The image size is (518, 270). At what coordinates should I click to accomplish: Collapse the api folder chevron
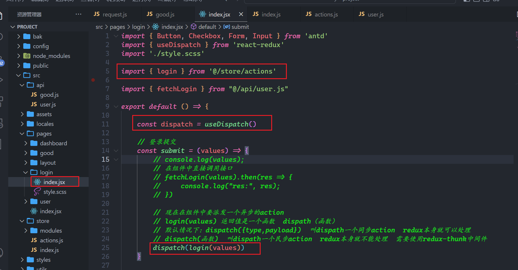[x=22, y=85]
